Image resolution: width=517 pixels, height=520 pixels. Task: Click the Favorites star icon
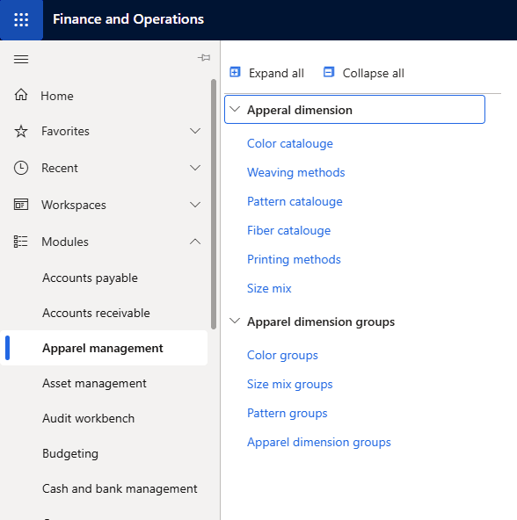[21, 131]
